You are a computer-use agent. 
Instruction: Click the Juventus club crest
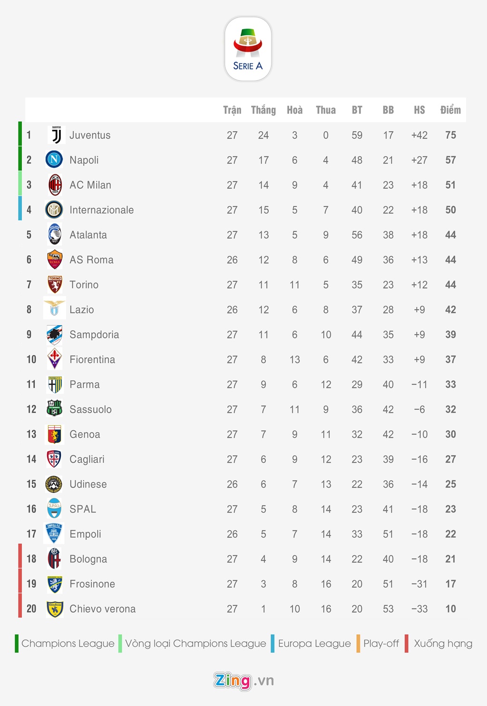[x=56, y=135]
